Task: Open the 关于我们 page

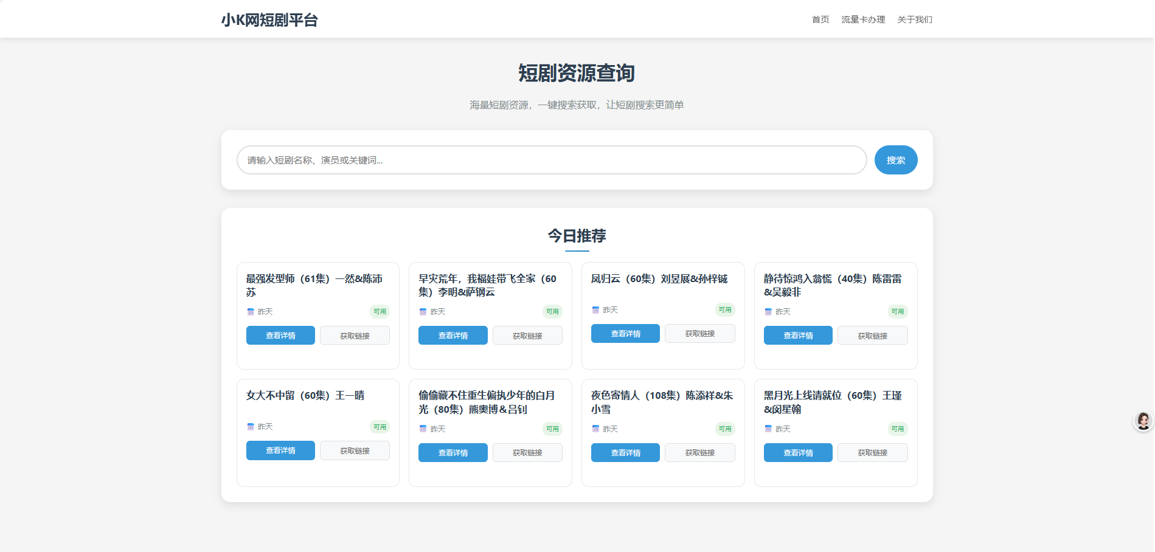Action: (914, 19)
